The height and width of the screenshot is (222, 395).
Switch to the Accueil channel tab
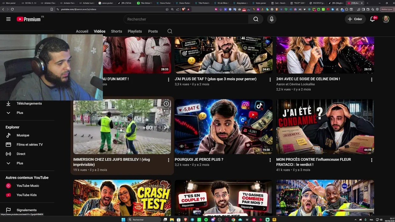point(82,31)
